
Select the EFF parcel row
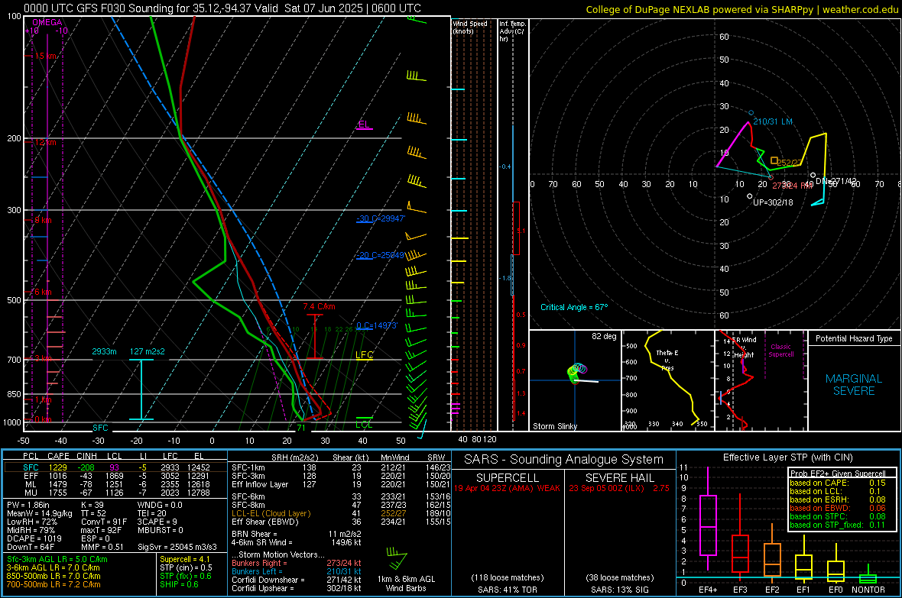point(115,476)
